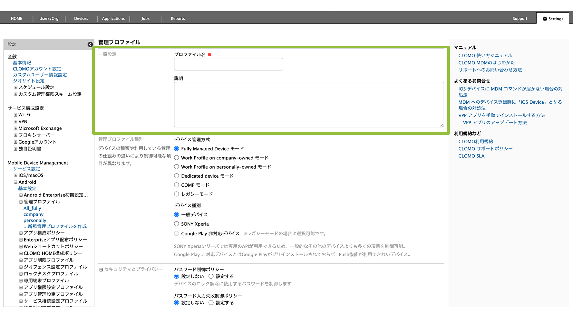Click into the 説明 text area
The height and width of the screenshot is (322, 573).
click(x=309, y=104)
